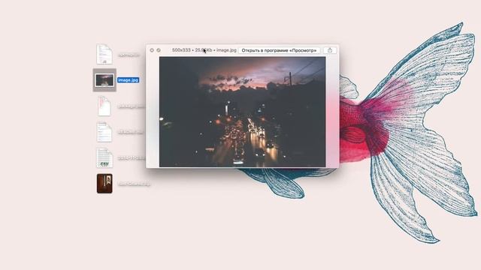This screenshot has width=481, height=270.
Task: Click the '500x333' title text in Quick Look
Action: tap(181, 50)
